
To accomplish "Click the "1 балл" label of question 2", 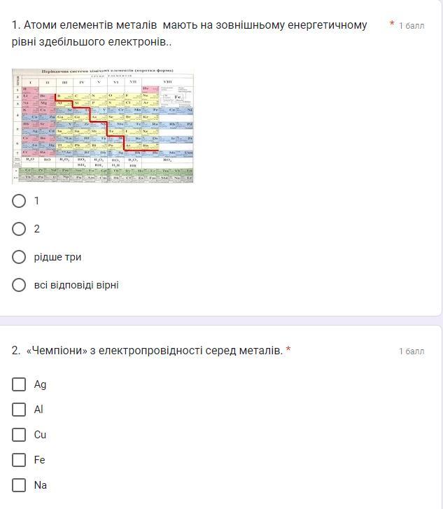I will coord(412,351).
